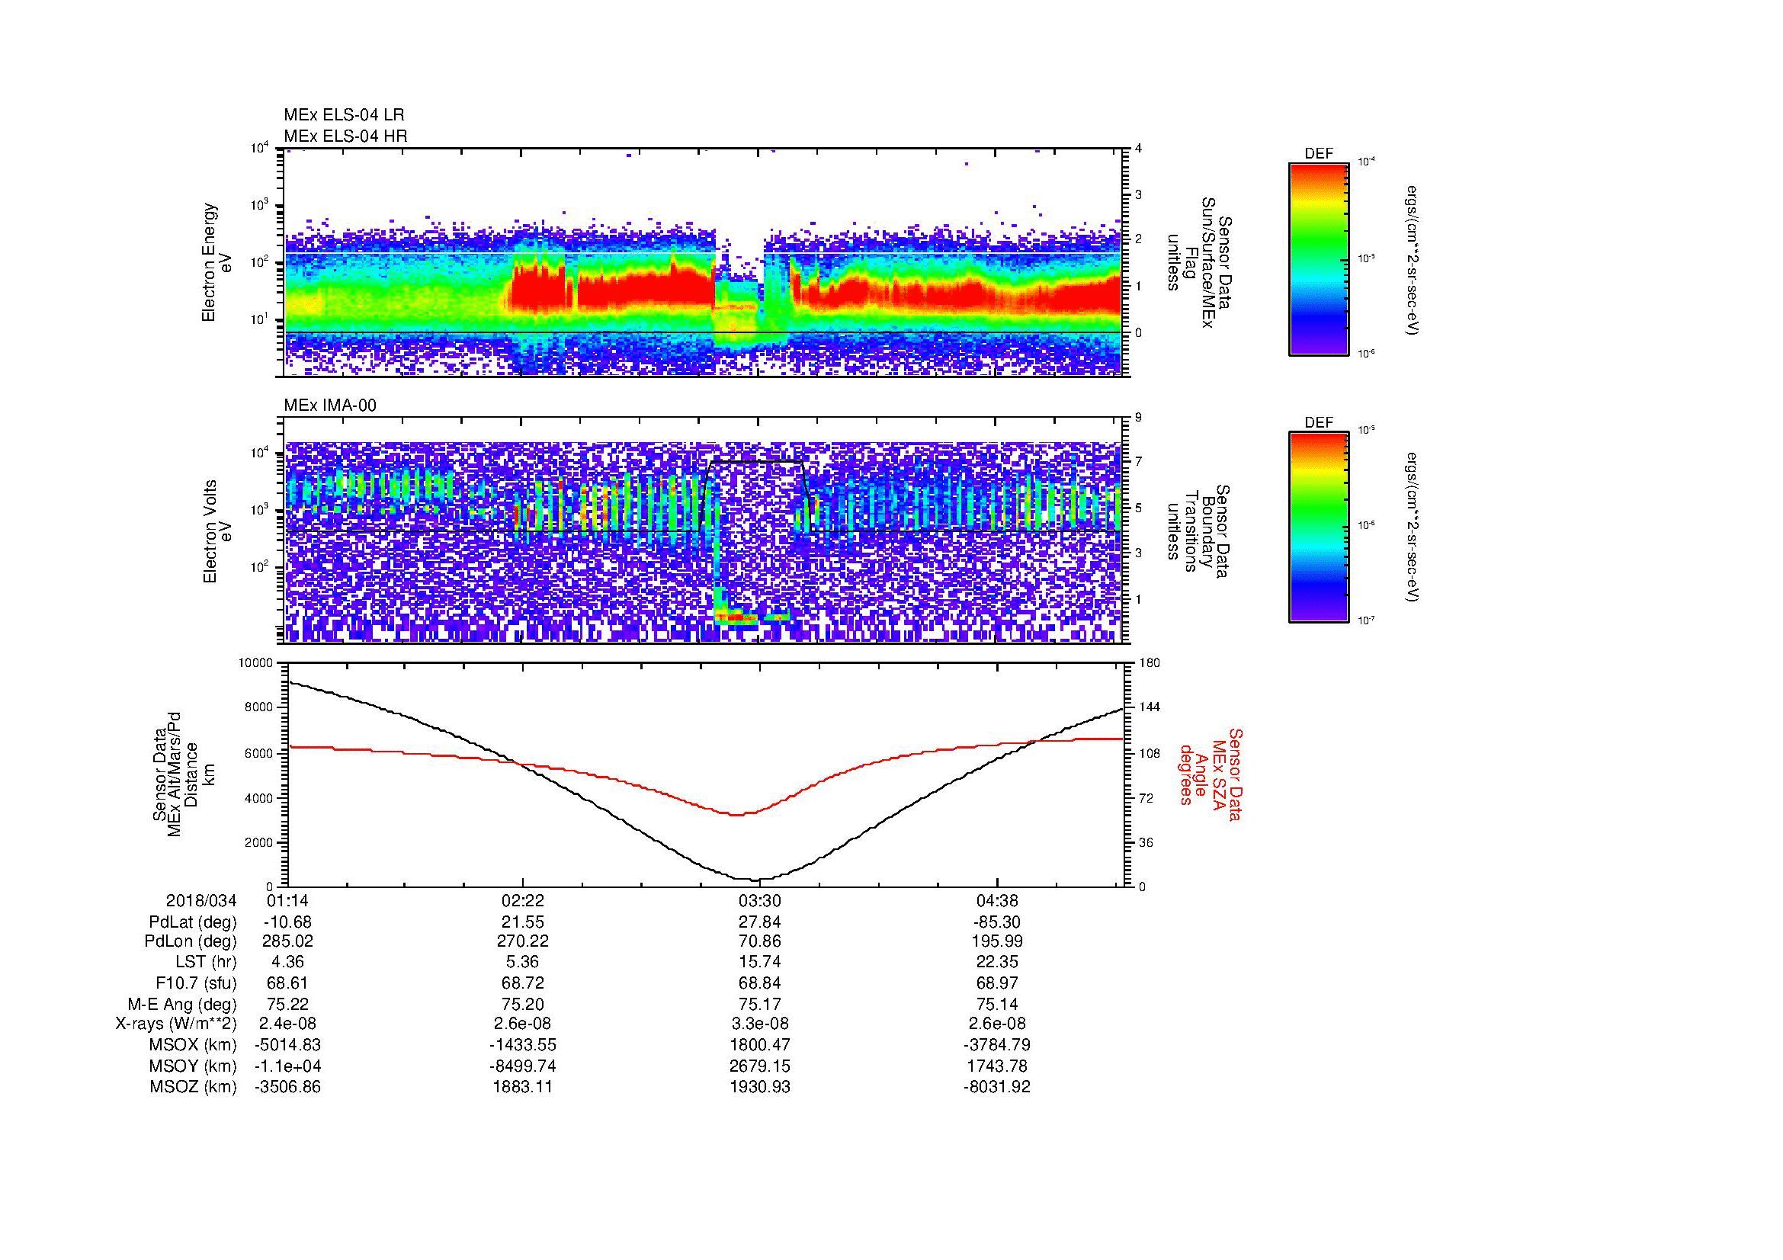Click the X-rays value 3.3e-08
This screenshot has height=1260, width=1783.
pos(759,1024)
